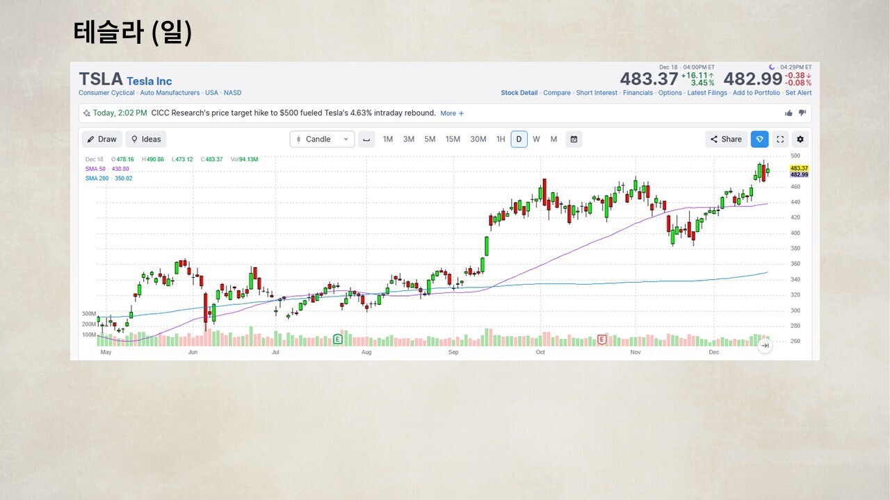Image resolution: width=890 pixels, height=500 pixels.
Task: Click Add to Portfolio
Action: click(x=756, y=93)
